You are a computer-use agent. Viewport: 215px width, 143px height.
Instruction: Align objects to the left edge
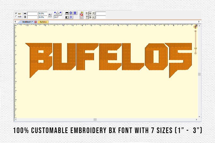(x=87, y=13)
